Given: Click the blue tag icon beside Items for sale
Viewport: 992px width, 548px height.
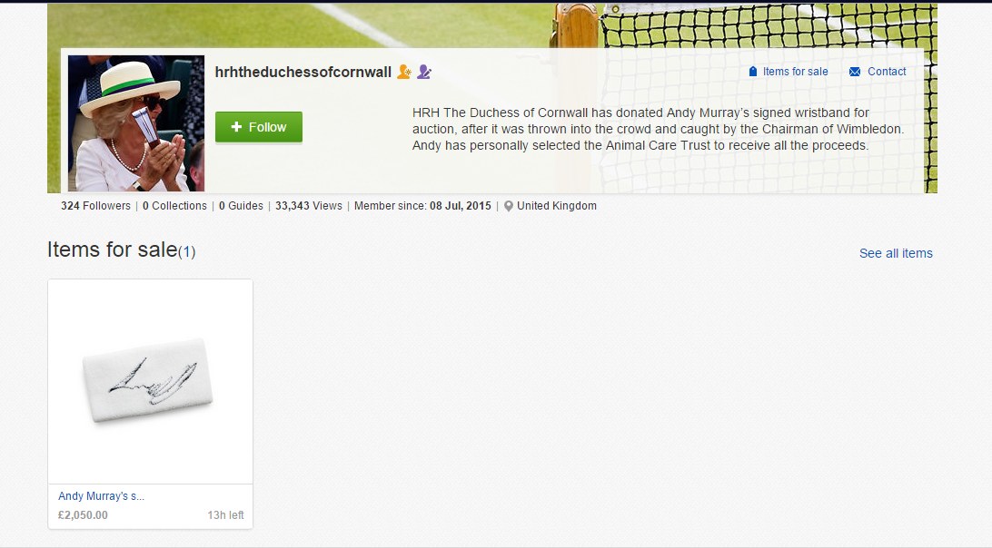Looking at the screenshot, I should 753,72.
